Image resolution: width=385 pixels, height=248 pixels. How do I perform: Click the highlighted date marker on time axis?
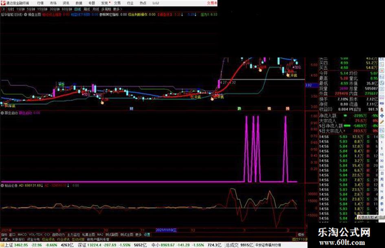[x=166, y=230]
